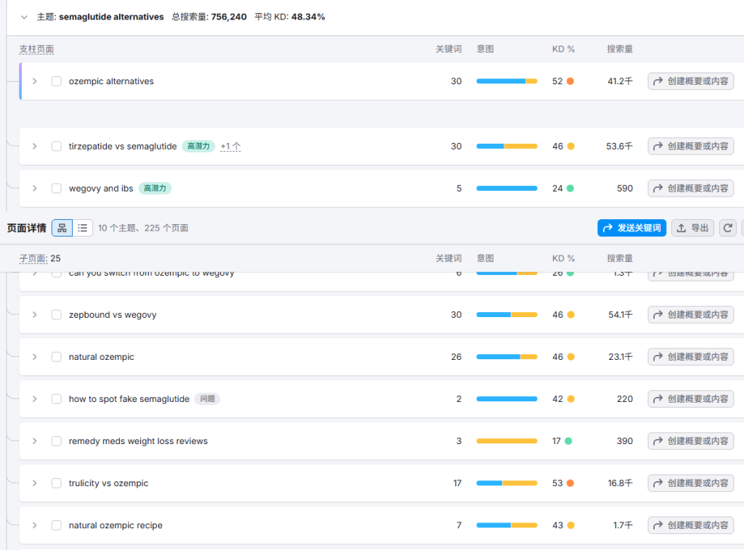Expand remedy meds weight loss reviews row
Image resolution: width=744 pixels, height=550 pixels.
pyautogui.click(x=35, y=441)
